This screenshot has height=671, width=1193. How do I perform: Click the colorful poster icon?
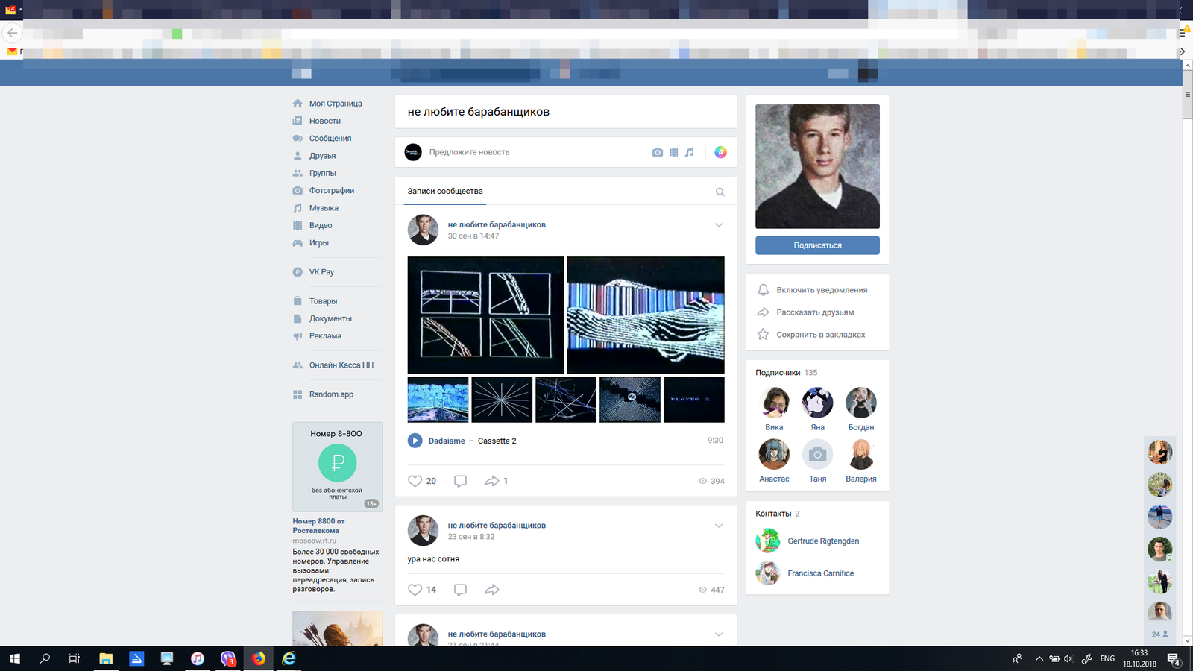point(720,152)
